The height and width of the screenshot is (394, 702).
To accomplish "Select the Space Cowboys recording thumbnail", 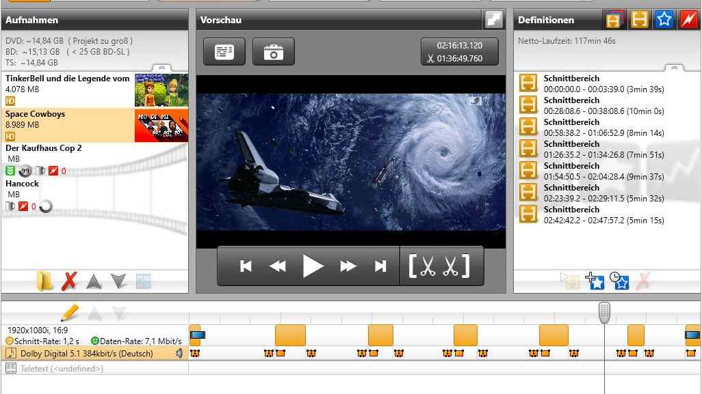I will pyautogui.click(x=162, y=125).
